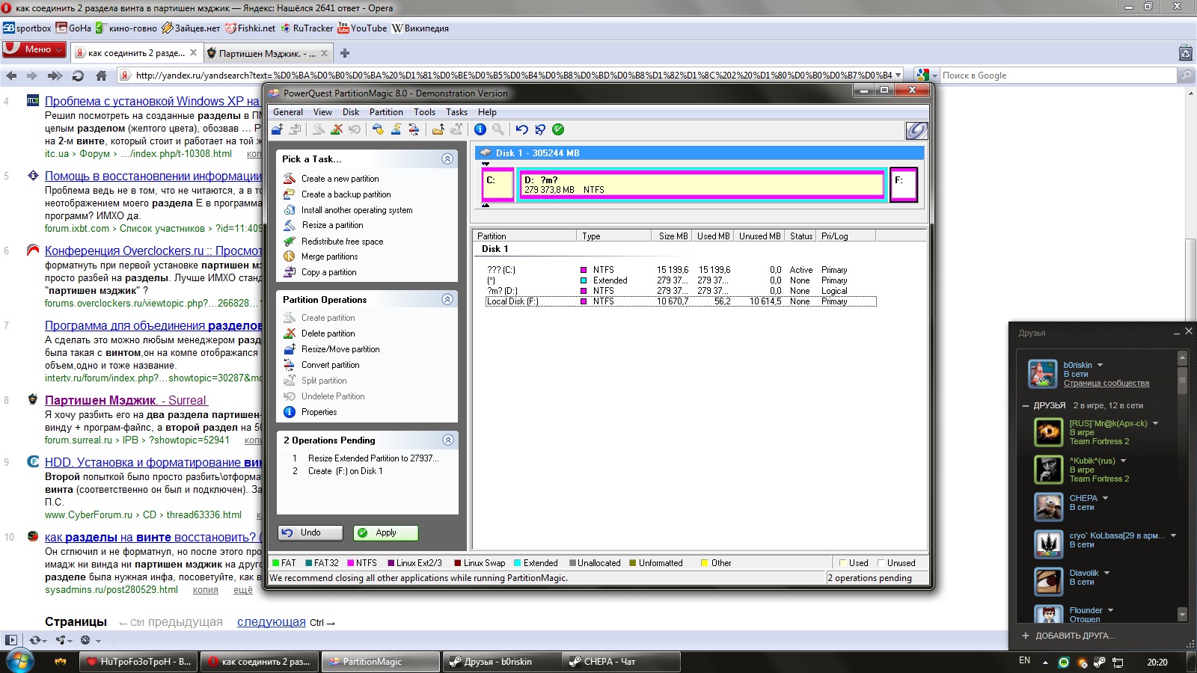Select the F: partition block on disk map
The width and height of the screenshot is (1197, 673).
coord(904,185)
